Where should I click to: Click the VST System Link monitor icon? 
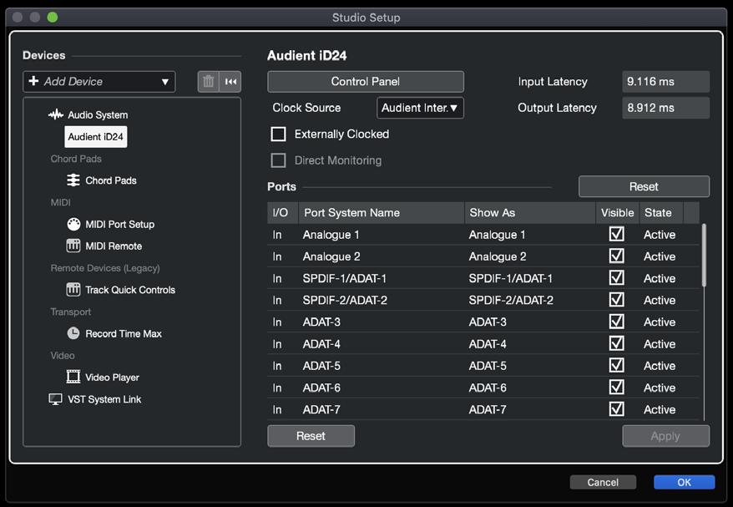56,399
